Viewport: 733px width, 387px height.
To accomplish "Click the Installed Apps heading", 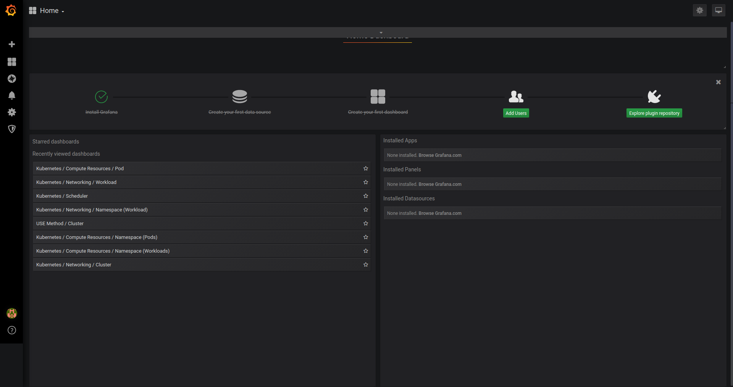I will (400, 140).
